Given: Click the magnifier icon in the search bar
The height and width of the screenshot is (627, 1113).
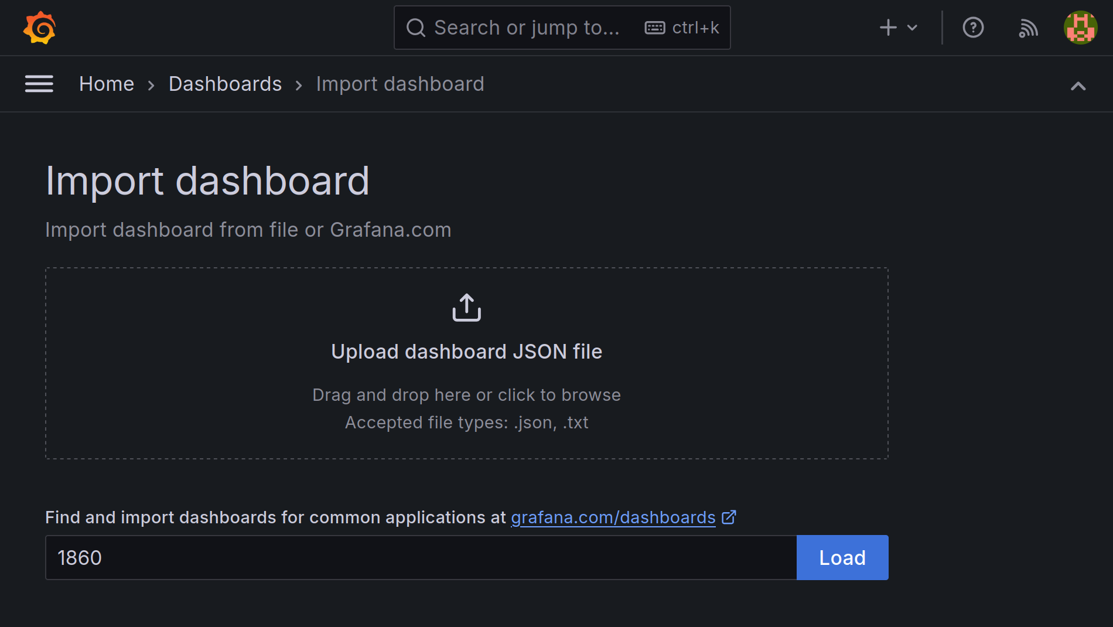Looking at the screenshot, I should coord(416,27).
